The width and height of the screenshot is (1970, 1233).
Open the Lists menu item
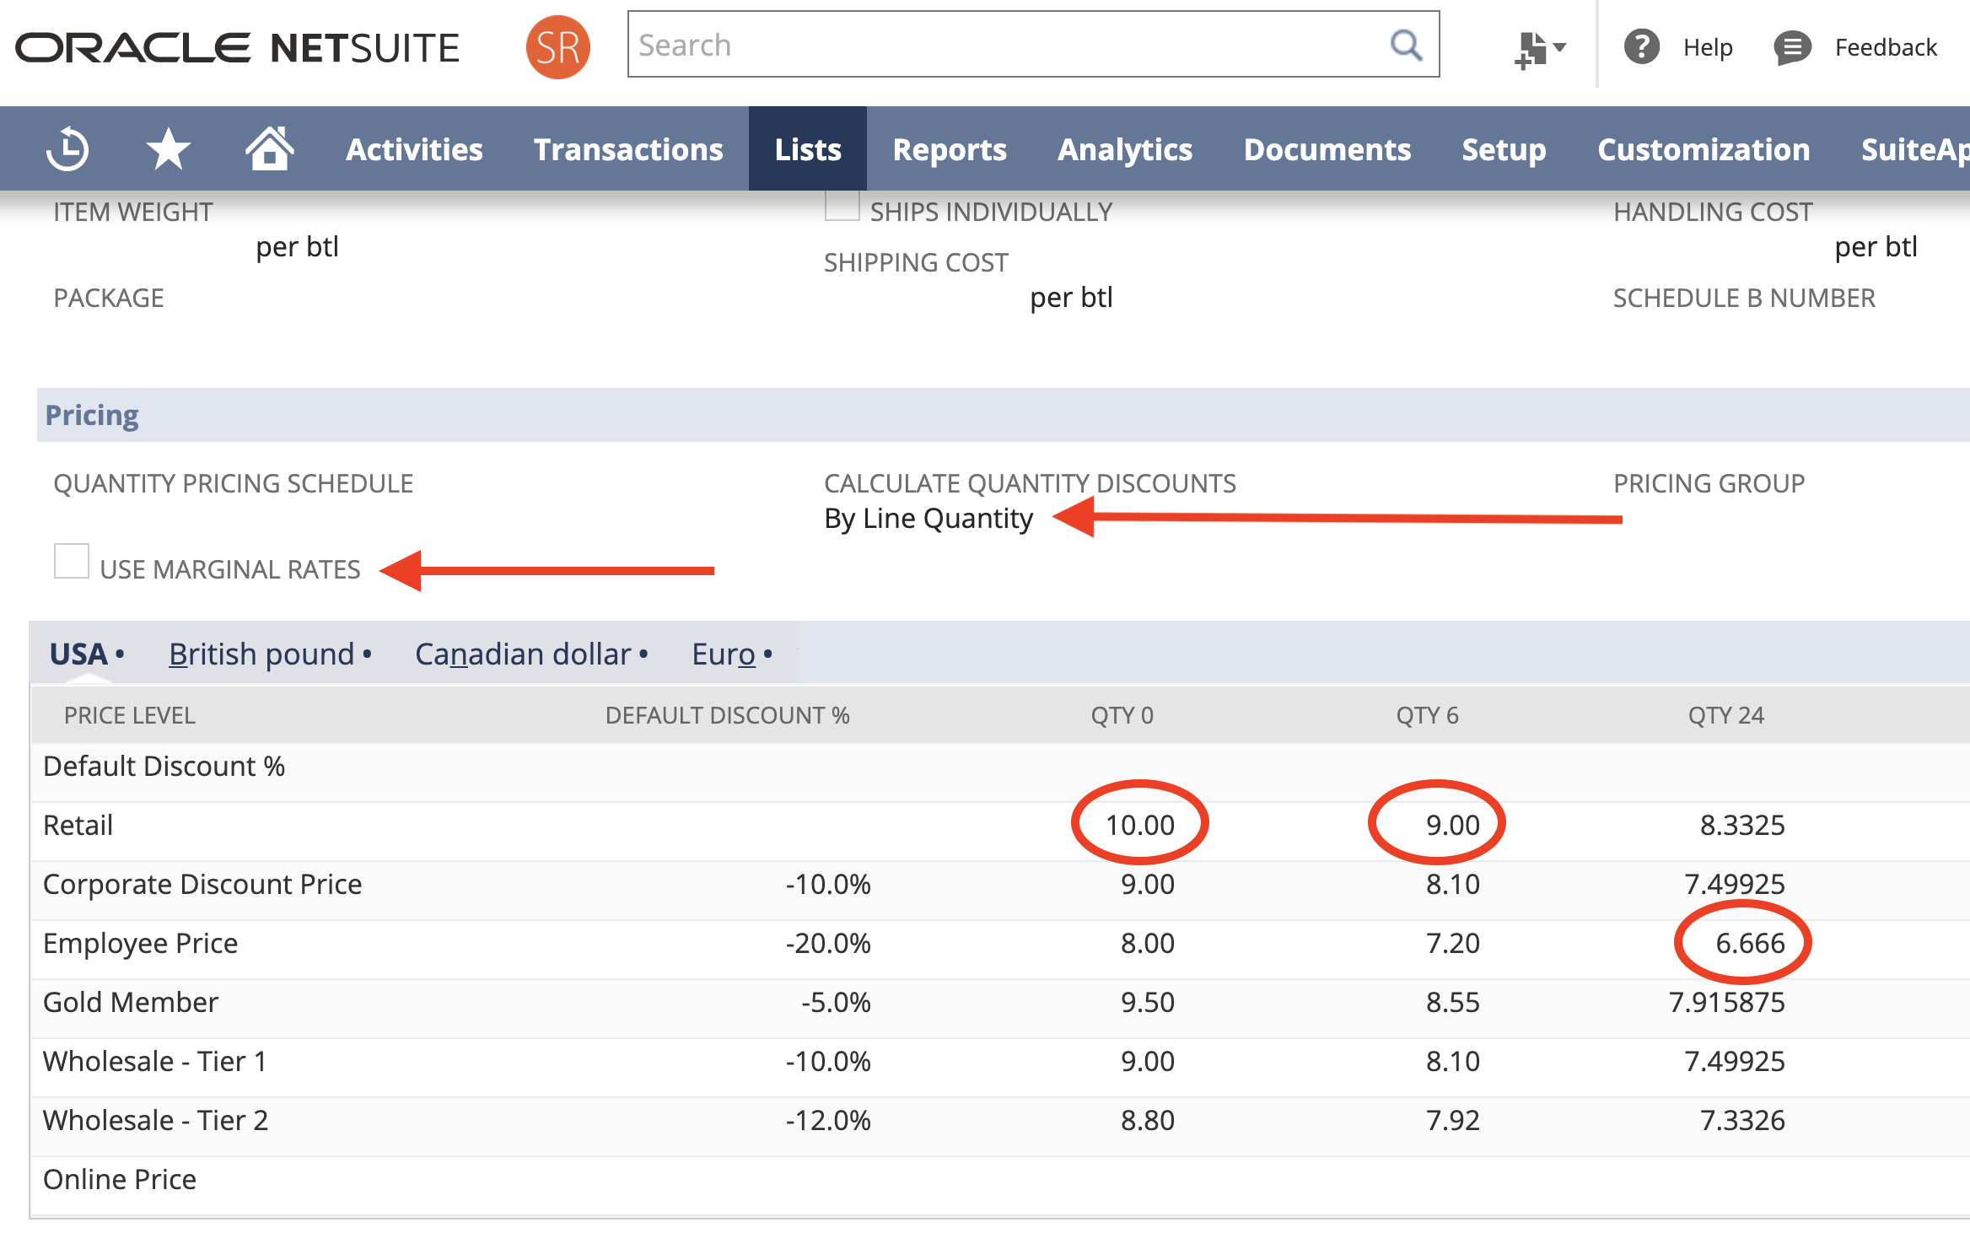(x=808, y=149)
